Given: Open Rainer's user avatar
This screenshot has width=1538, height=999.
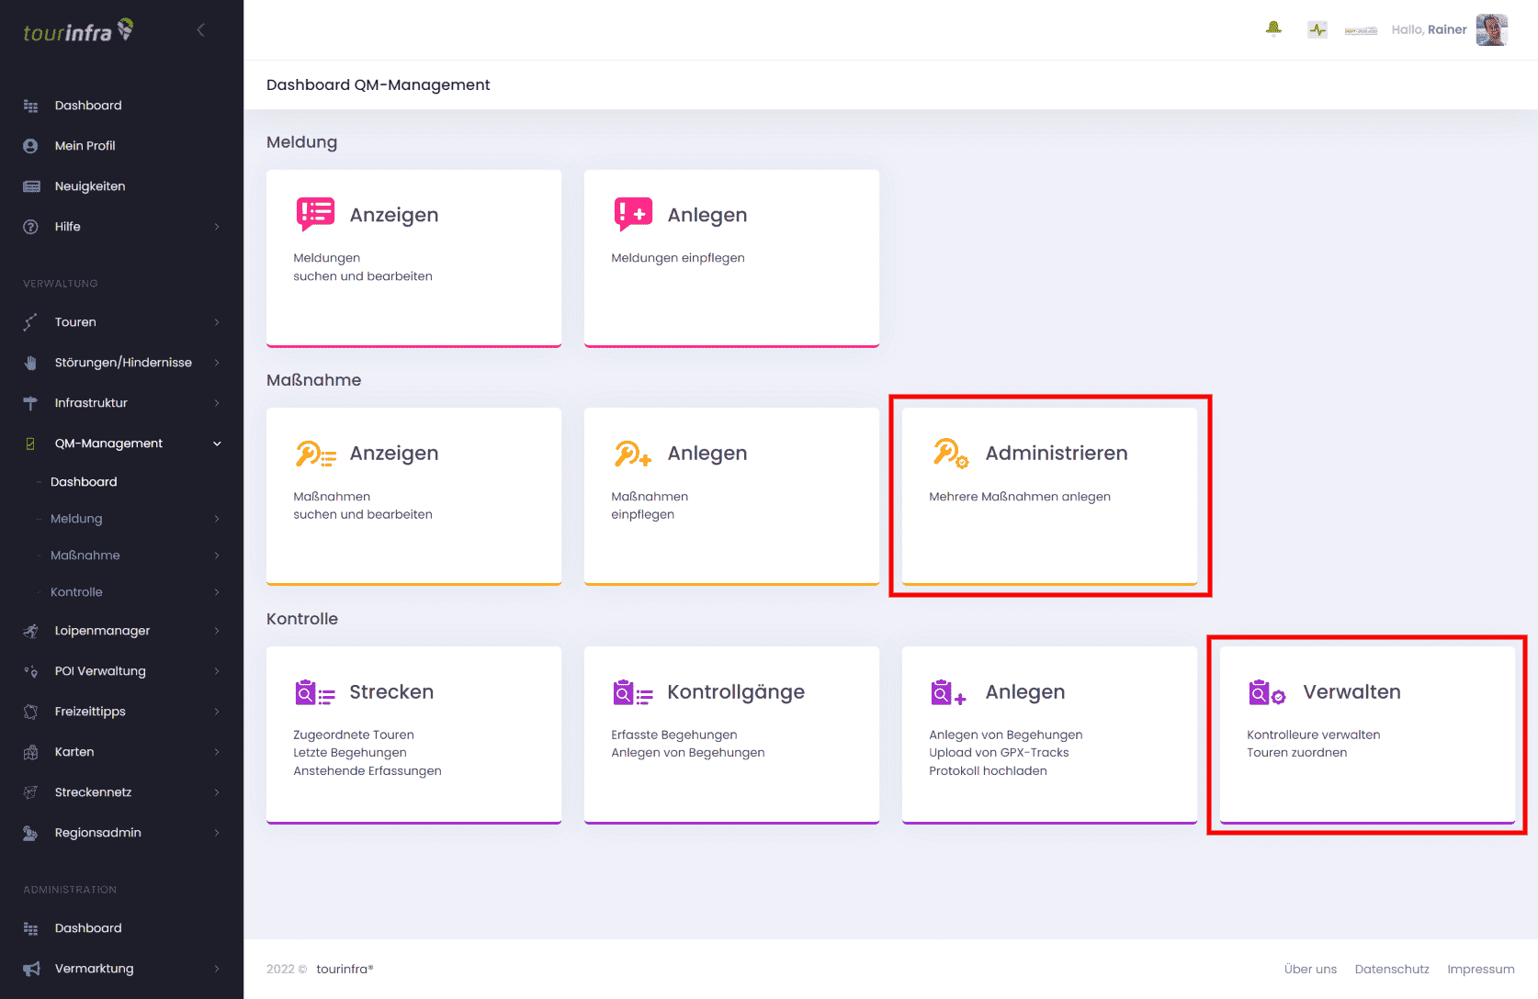Looking at the screenshot, I should pos(1491,29).
